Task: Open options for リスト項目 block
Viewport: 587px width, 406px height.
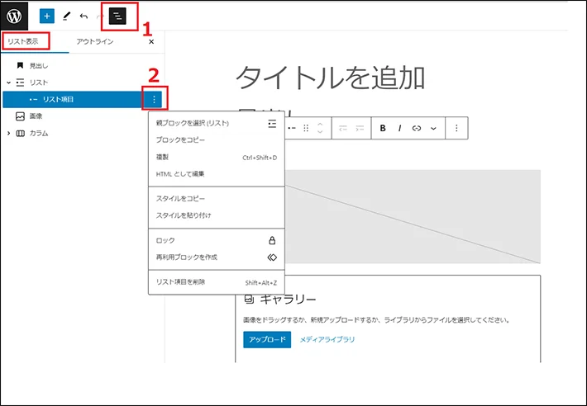Action: coord(155,100)
